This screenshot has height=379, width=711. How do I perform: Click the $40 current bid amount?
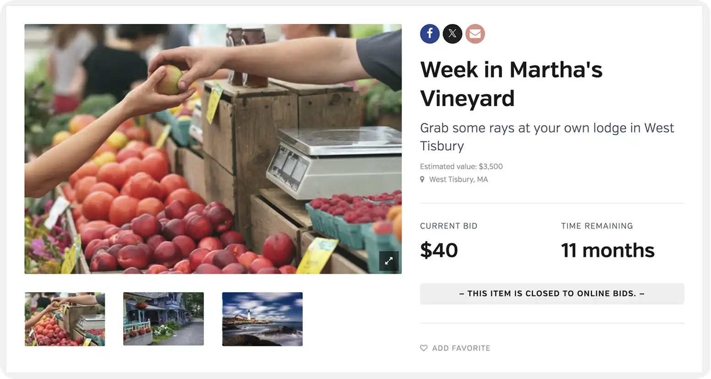(439, 250)
